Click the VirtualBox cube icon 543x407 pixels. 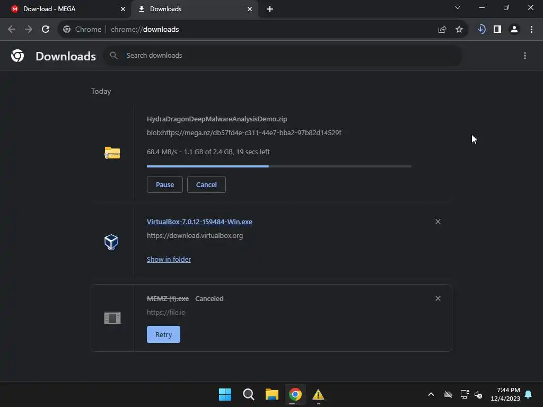click(x=111, y=242)
